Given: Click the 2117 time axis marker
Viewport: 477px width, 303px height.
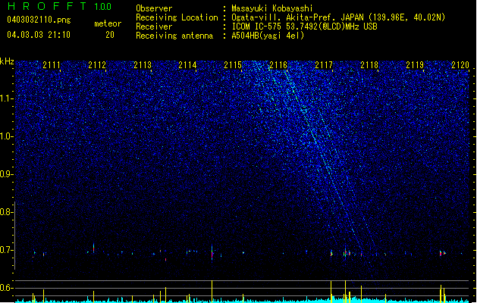Looking at the screenshot, I should (x=324, y=65).
